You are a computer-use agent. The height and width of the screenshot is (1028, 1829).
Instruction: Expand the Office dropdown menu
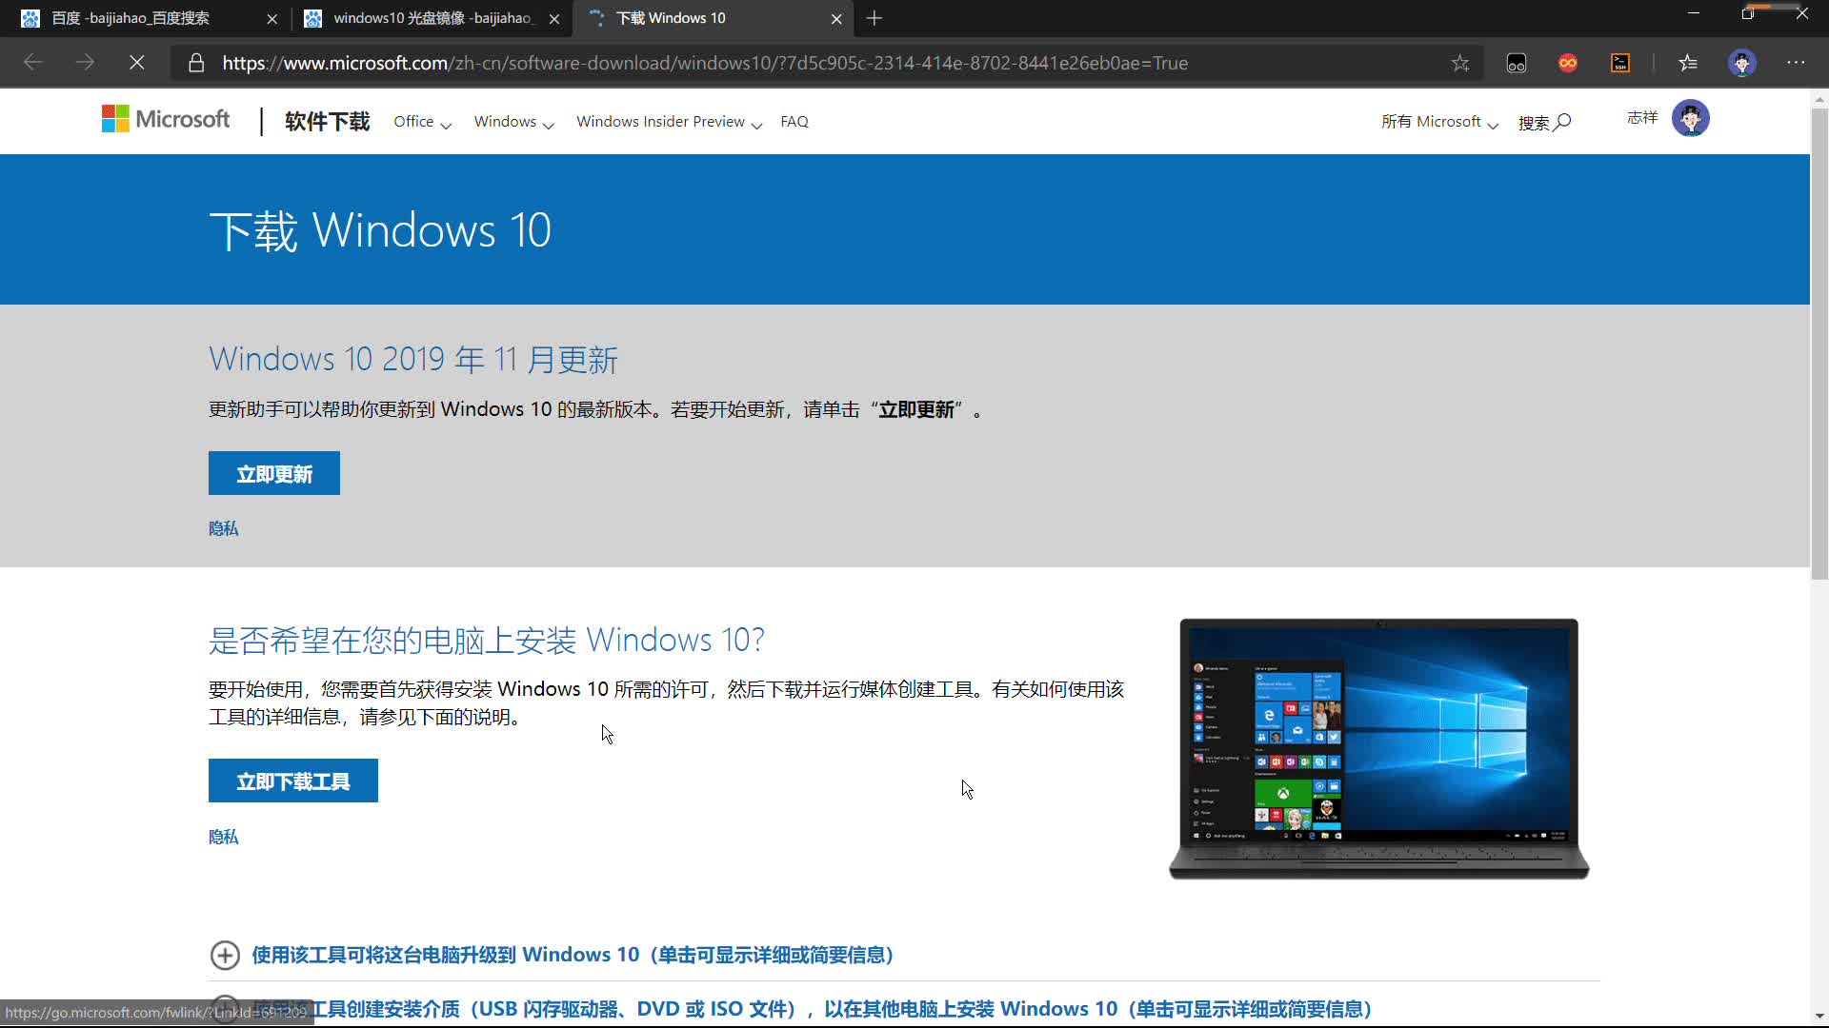point(422,122)
